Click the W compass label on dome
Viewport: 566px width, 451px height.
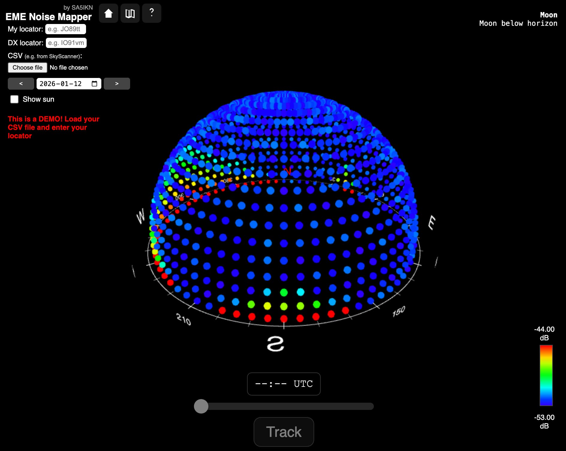pos(140,216)
